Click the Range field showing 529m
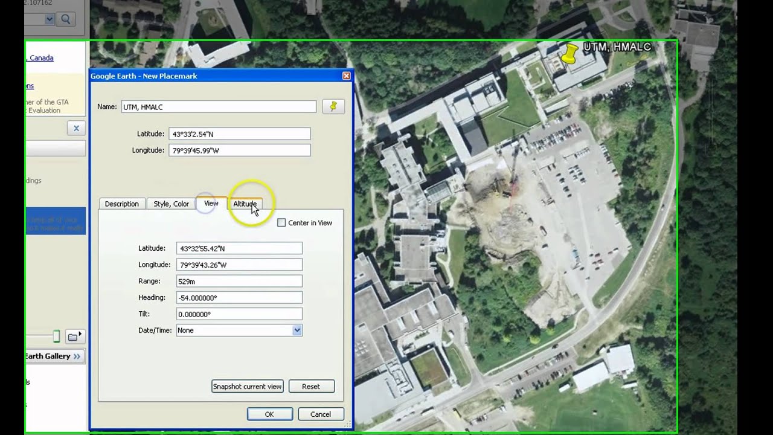The width and height of the screenshot is (773, 435). point(239,281)
